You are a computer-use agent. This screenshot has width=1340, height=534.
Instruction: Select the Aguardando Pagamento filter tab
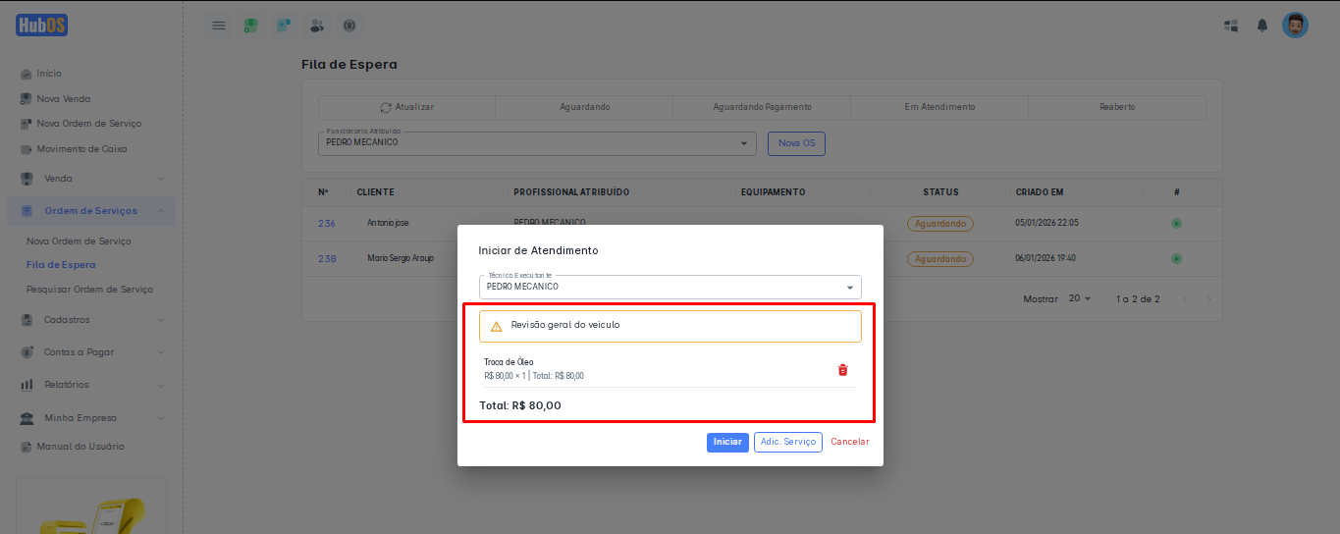[x=762, y=107]
